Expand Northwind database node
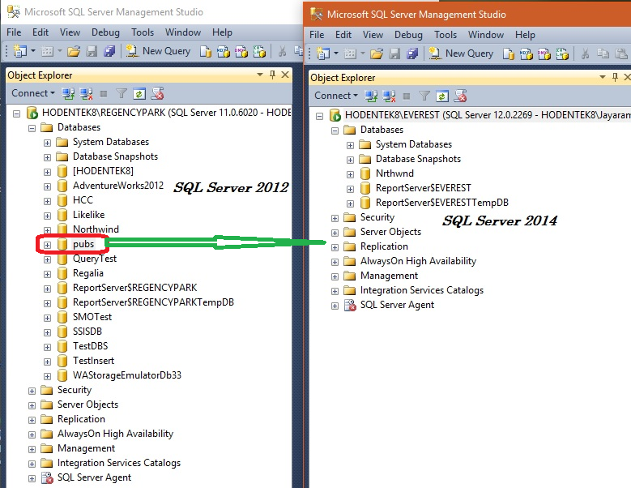631x488 pixels. [47, 230]
